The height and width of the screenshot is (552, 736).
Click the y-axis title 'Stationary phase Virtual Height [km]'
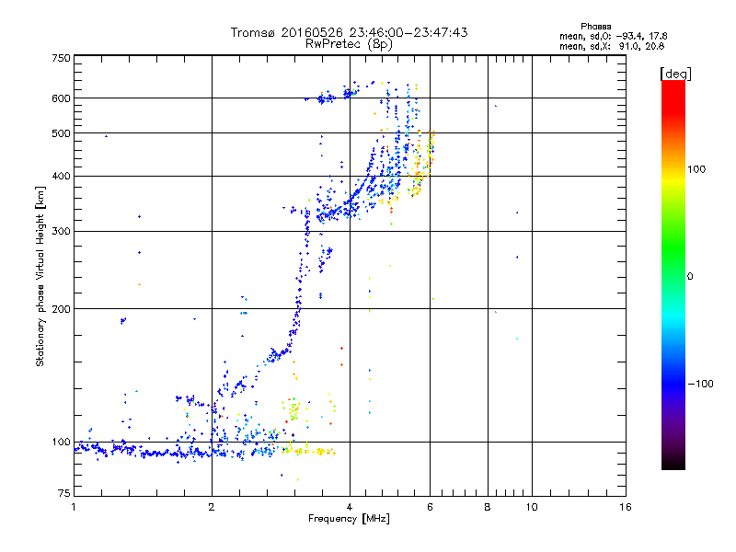(40, 276)
